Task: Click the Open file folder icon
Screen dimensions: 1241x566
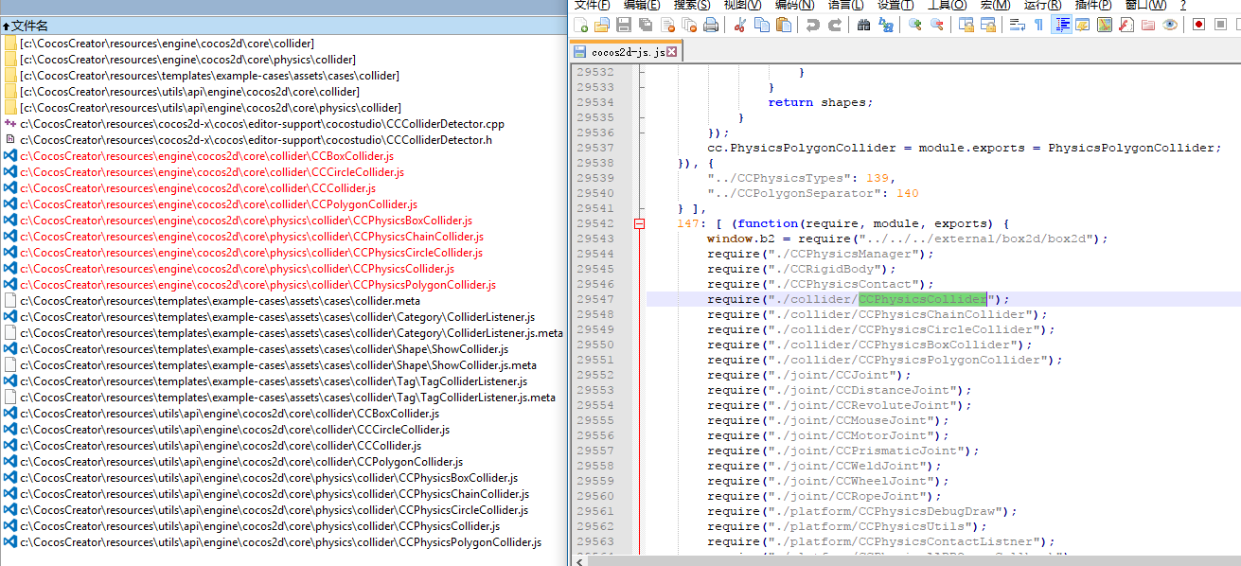Action: coord(601,25)
